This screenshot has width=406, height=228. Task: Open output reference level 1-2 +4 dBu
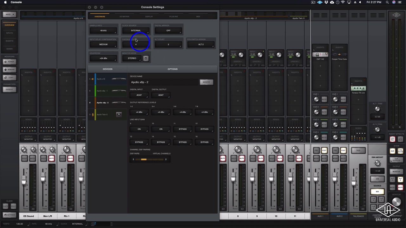pos(139,112)
